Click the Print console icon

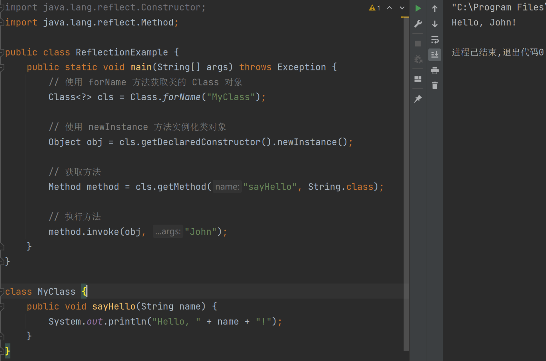click(435, 70)
